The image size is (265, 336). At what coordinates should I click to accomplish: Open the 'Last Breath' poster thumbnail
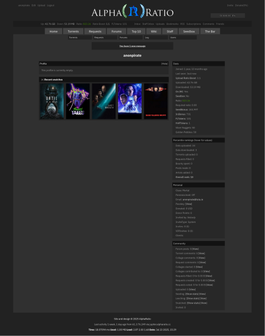tap(104, 101)
